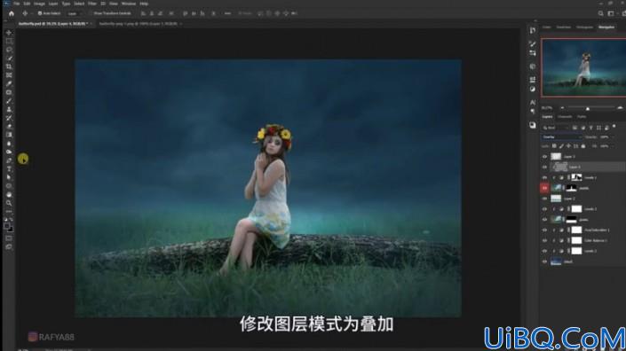Toggle visibility of Layer 4
Image resolution: width=626 pixels, height=351 pixels.
[x=544, y=167]
